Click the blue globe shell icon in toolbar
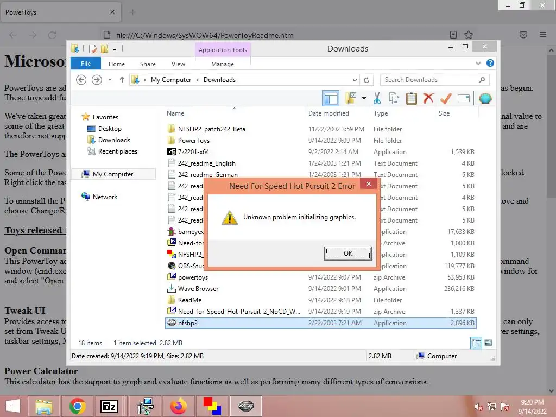Image resolution: width=556 pixels, height=417 pixels. 485,98
